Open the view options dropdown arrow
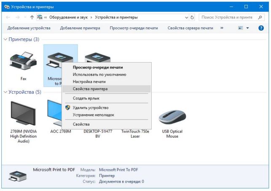271x191 pixels. [247, 28]
